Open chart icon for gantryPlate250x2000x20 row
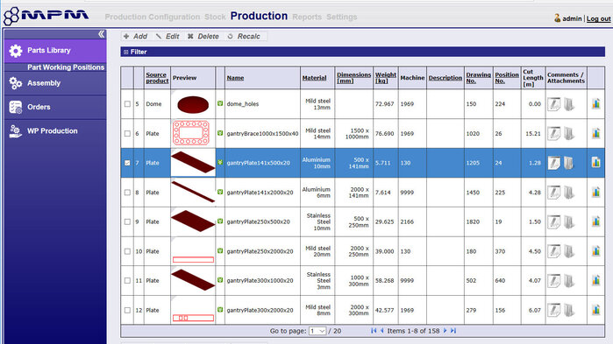 click(595, 251)
